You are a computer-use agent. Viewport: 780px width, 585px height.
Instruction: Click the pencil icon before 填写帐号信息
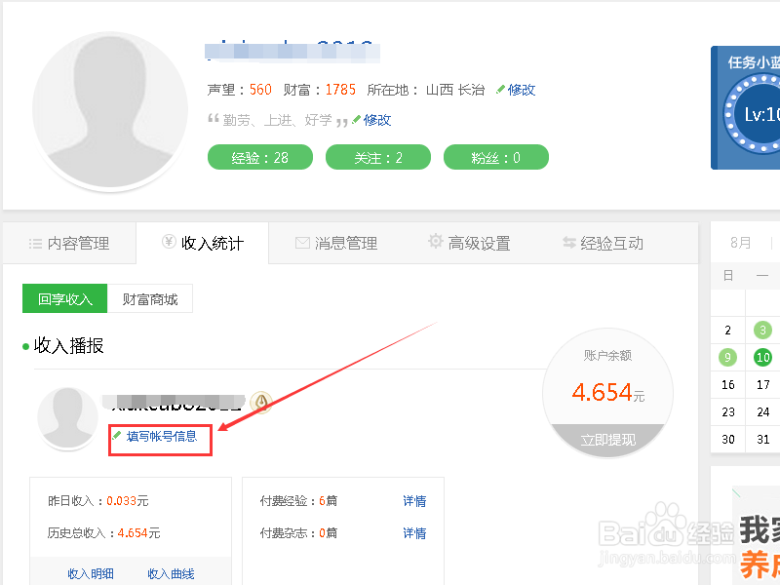(x=117, y=436)
